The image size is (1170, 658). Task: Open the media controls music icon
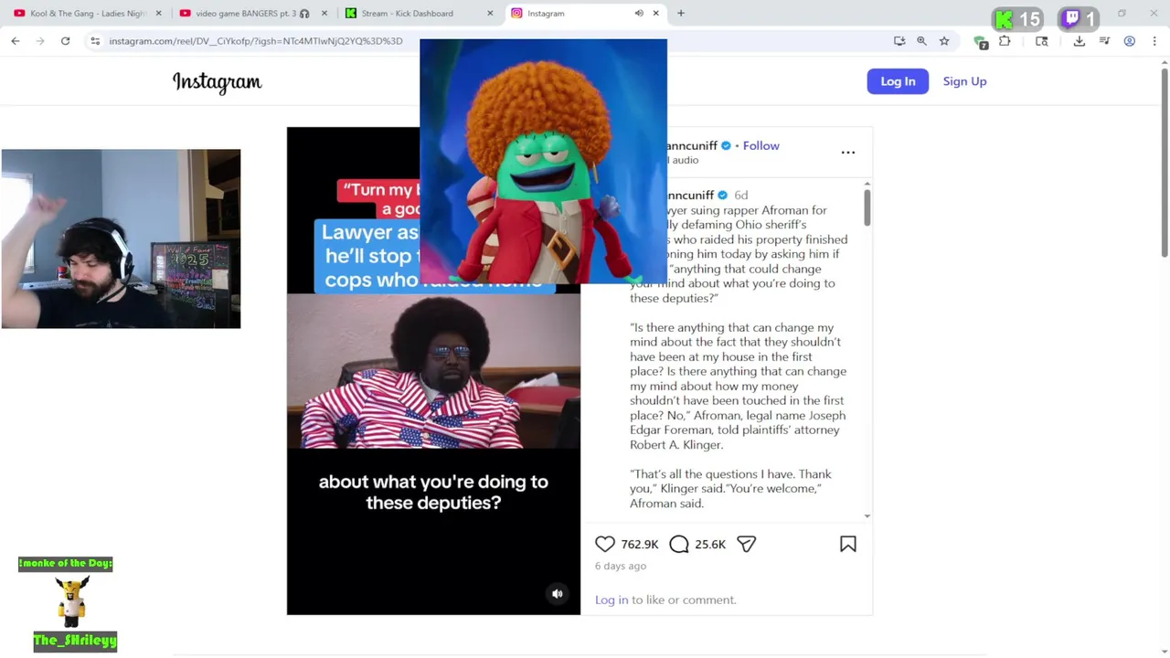click(x=1104, y=41)
